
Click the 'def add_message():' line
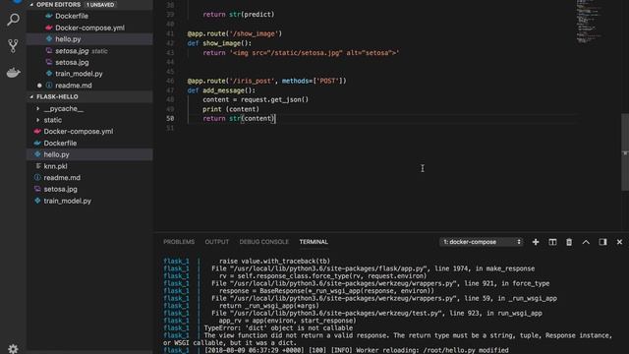point(221,90)
